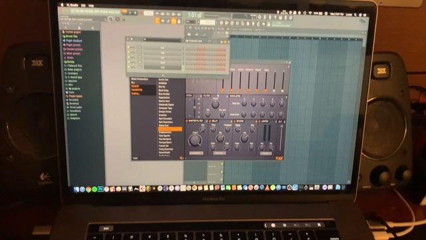Open the Help menu in the macOS menu bar
The height and width of the screenshot is (240, 426).
[91, 5]
